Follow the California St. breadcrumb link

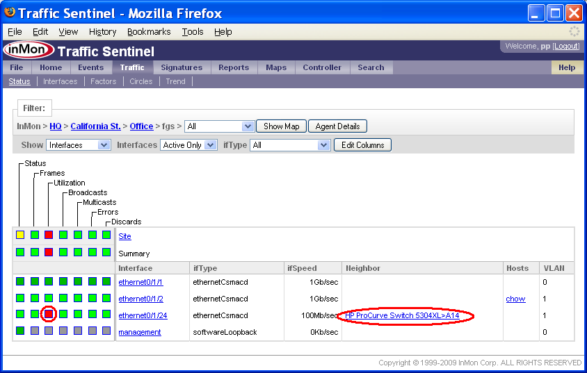[x=95, y=126]
